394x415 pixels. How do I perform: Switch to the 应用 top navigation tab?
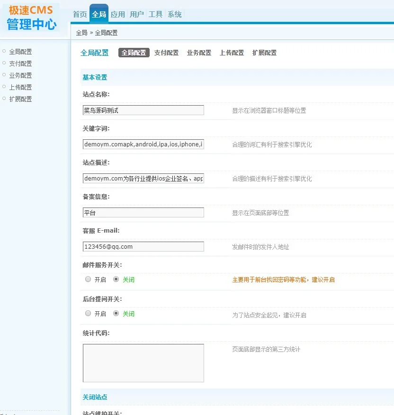click(118, 14)
